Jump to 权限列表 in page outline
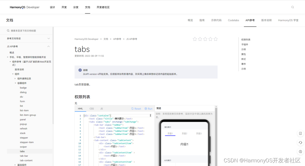The width and height of the screenshot is (305, 166). tap(246, 40)
